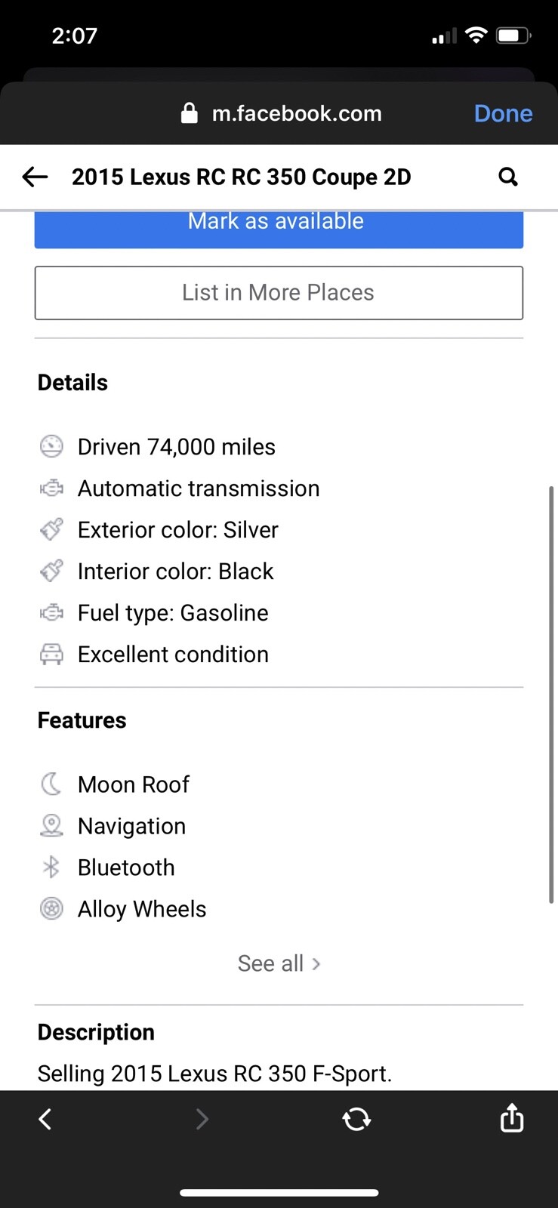The width and height of the screenshot is (558, 1208).
Task: Tap the navigation pin icon
Action: point(51,826)
